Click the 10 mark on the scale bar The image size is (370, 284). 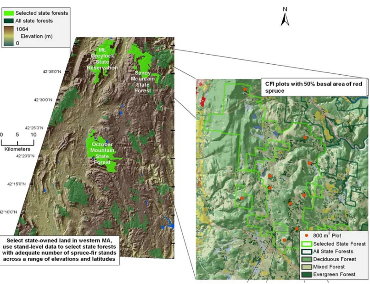[34, 135]
